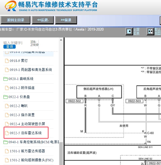Click the 未使用 label in diagram
The image size is (161, 165).
click(124, 126)
